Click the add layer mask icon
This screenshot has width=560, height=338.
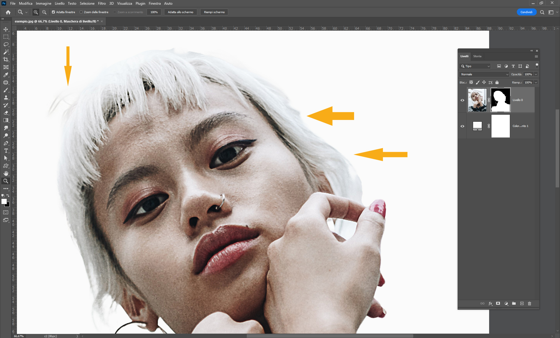498,304
